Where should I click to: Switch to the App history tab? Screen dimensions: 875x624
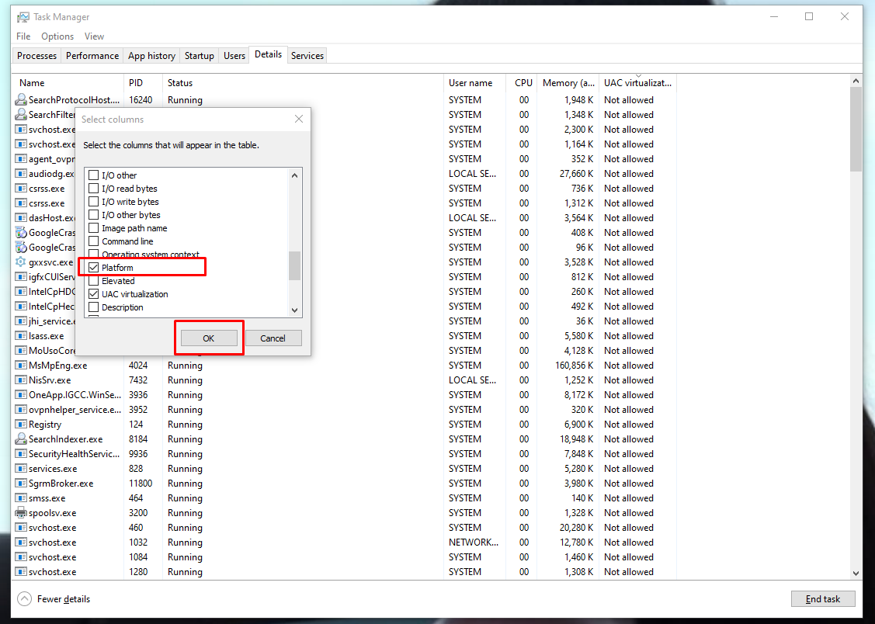[152, 56]
